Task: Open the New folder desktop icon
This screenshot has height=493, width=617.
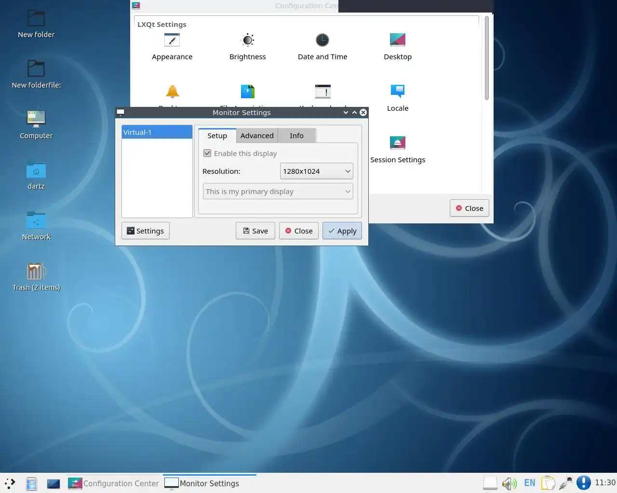Action: pos(36,24)
